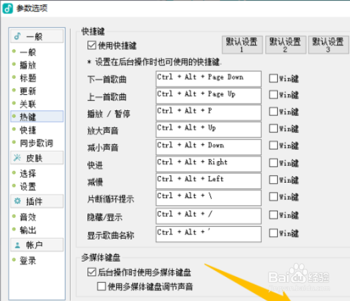Enable Win键 for 上一首歌曲
350x301 pixels.
point(273,95)
